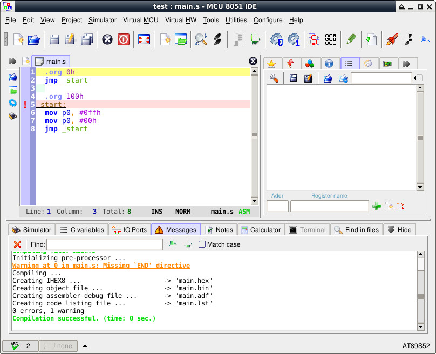Click the wrench icon in right panel
The image size is (436, 354).
(x=274, y=79)
